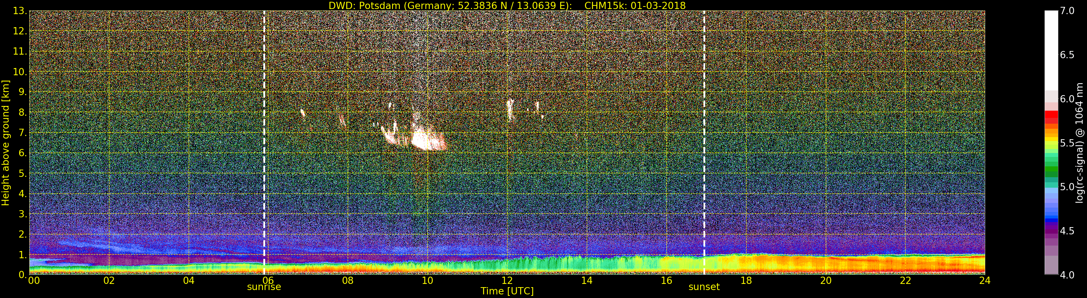Click the "02" time axis tick label

click(x=109, y=281)
